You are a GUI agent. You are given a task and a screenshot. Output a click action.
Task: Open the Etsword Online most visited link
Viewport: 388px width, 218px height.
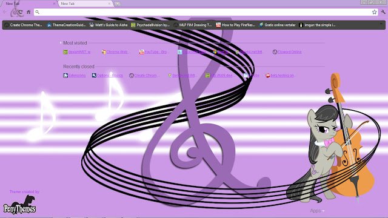tap(290, 52)
